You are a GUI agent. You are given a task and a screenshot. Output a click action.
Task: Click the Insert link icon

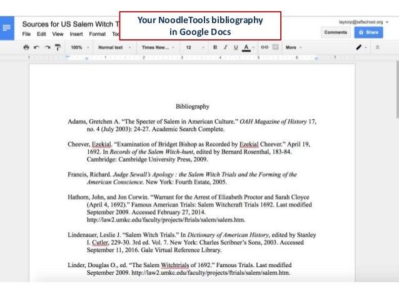pyautogui.click(x=265, y=47)
